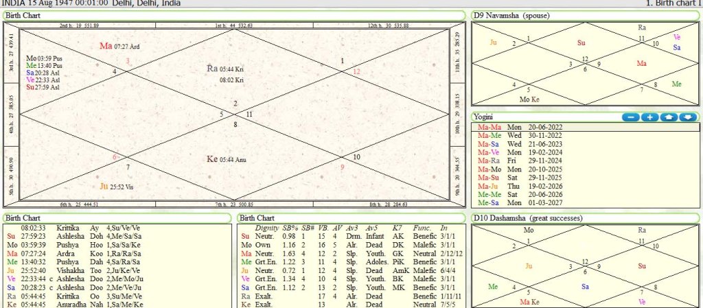Open the Yogini panel title
Image resolution: width=703 pixels, height=308 pixels.
coord(485,117)
